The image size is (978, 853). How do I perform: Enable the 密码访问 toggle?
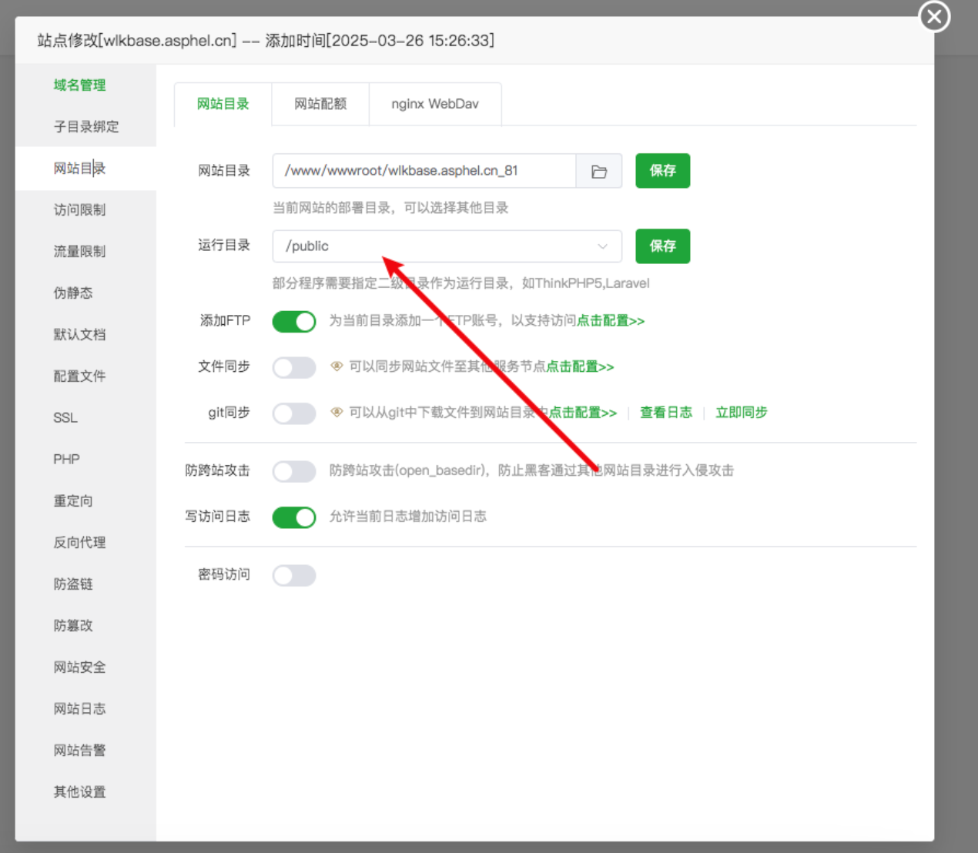[x=294, y=575]
